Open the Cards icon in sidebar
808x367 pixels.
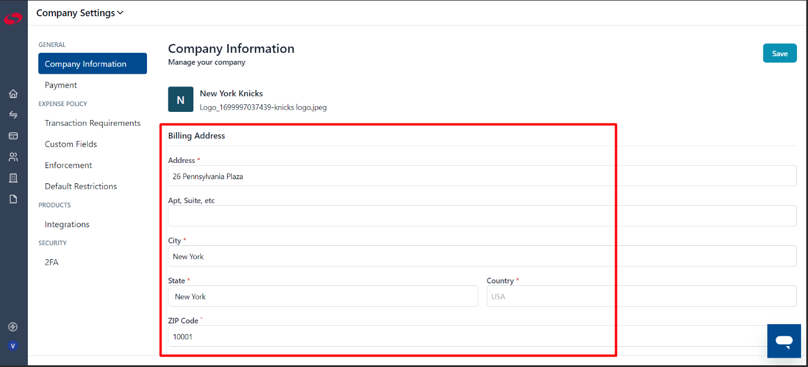(x=13, y=136)
